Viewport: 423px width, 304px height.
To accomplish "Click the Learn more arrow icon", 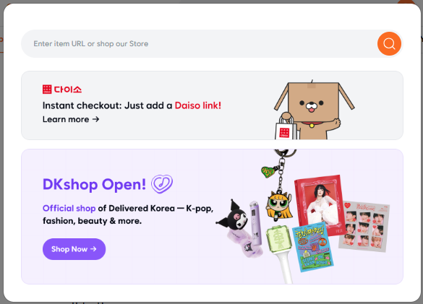I will point(95,119).
